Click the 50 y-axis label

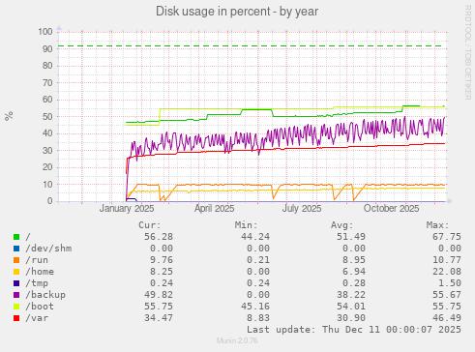47,117
